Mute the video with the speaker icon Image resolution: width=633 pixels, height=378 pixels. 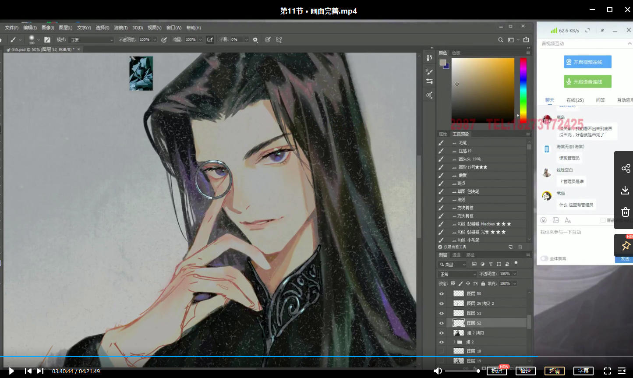[437, 371]
